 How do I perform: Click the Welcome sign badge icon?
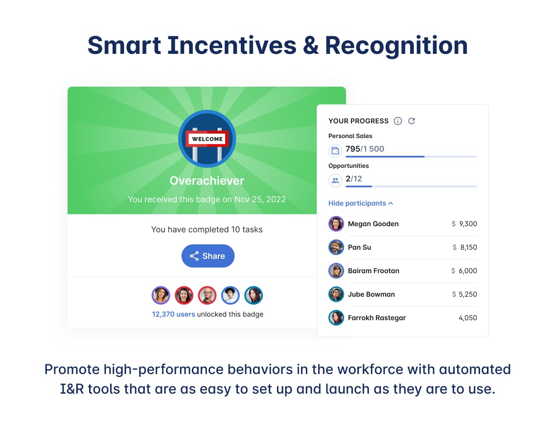pos(207,139)
